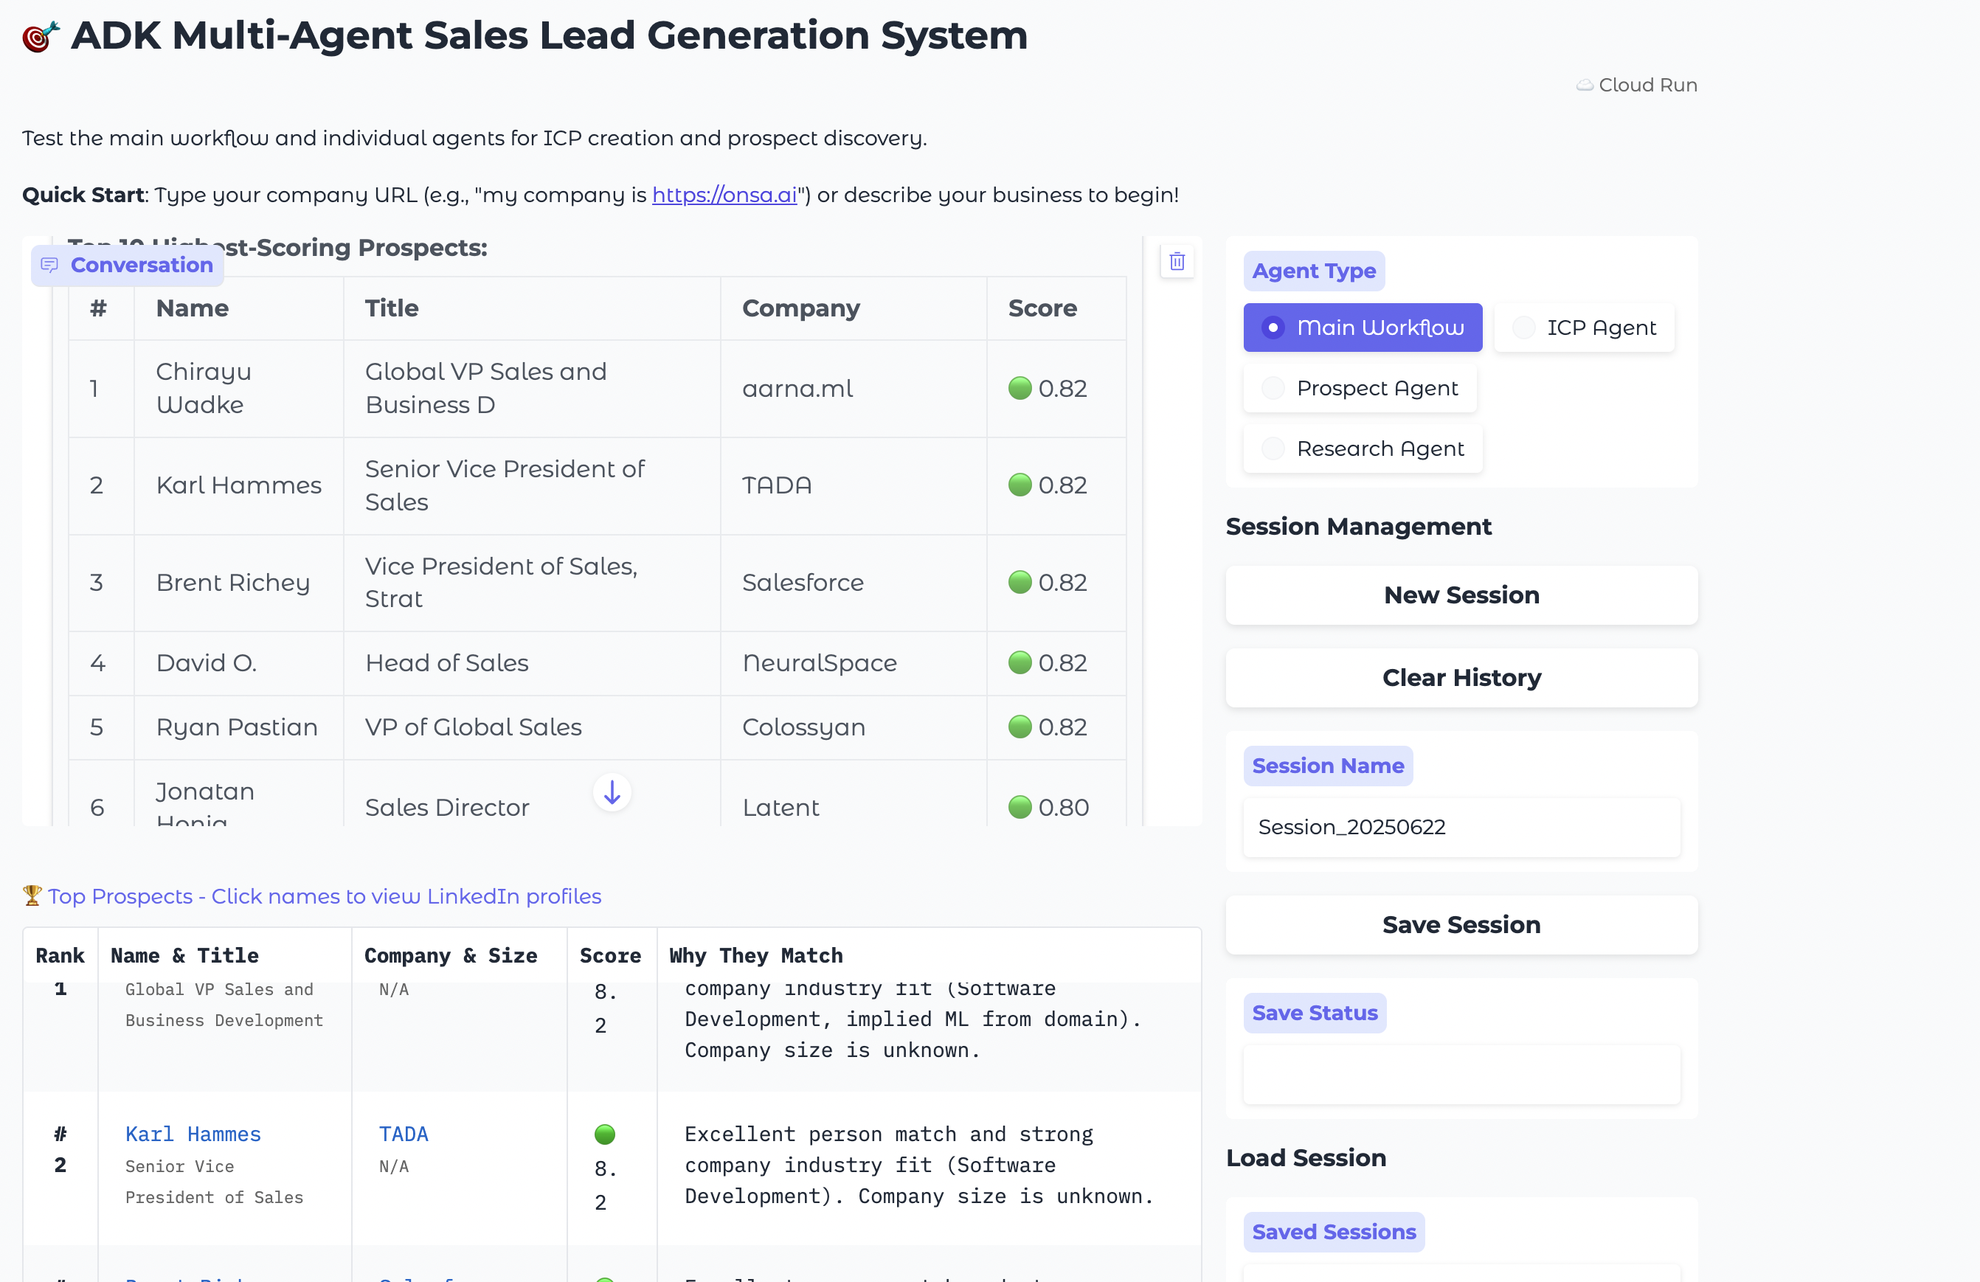Select the Main Workflow radio option
Image resolution: width=1980 pixels, height=1282 pixels.
pos(1273,328)
